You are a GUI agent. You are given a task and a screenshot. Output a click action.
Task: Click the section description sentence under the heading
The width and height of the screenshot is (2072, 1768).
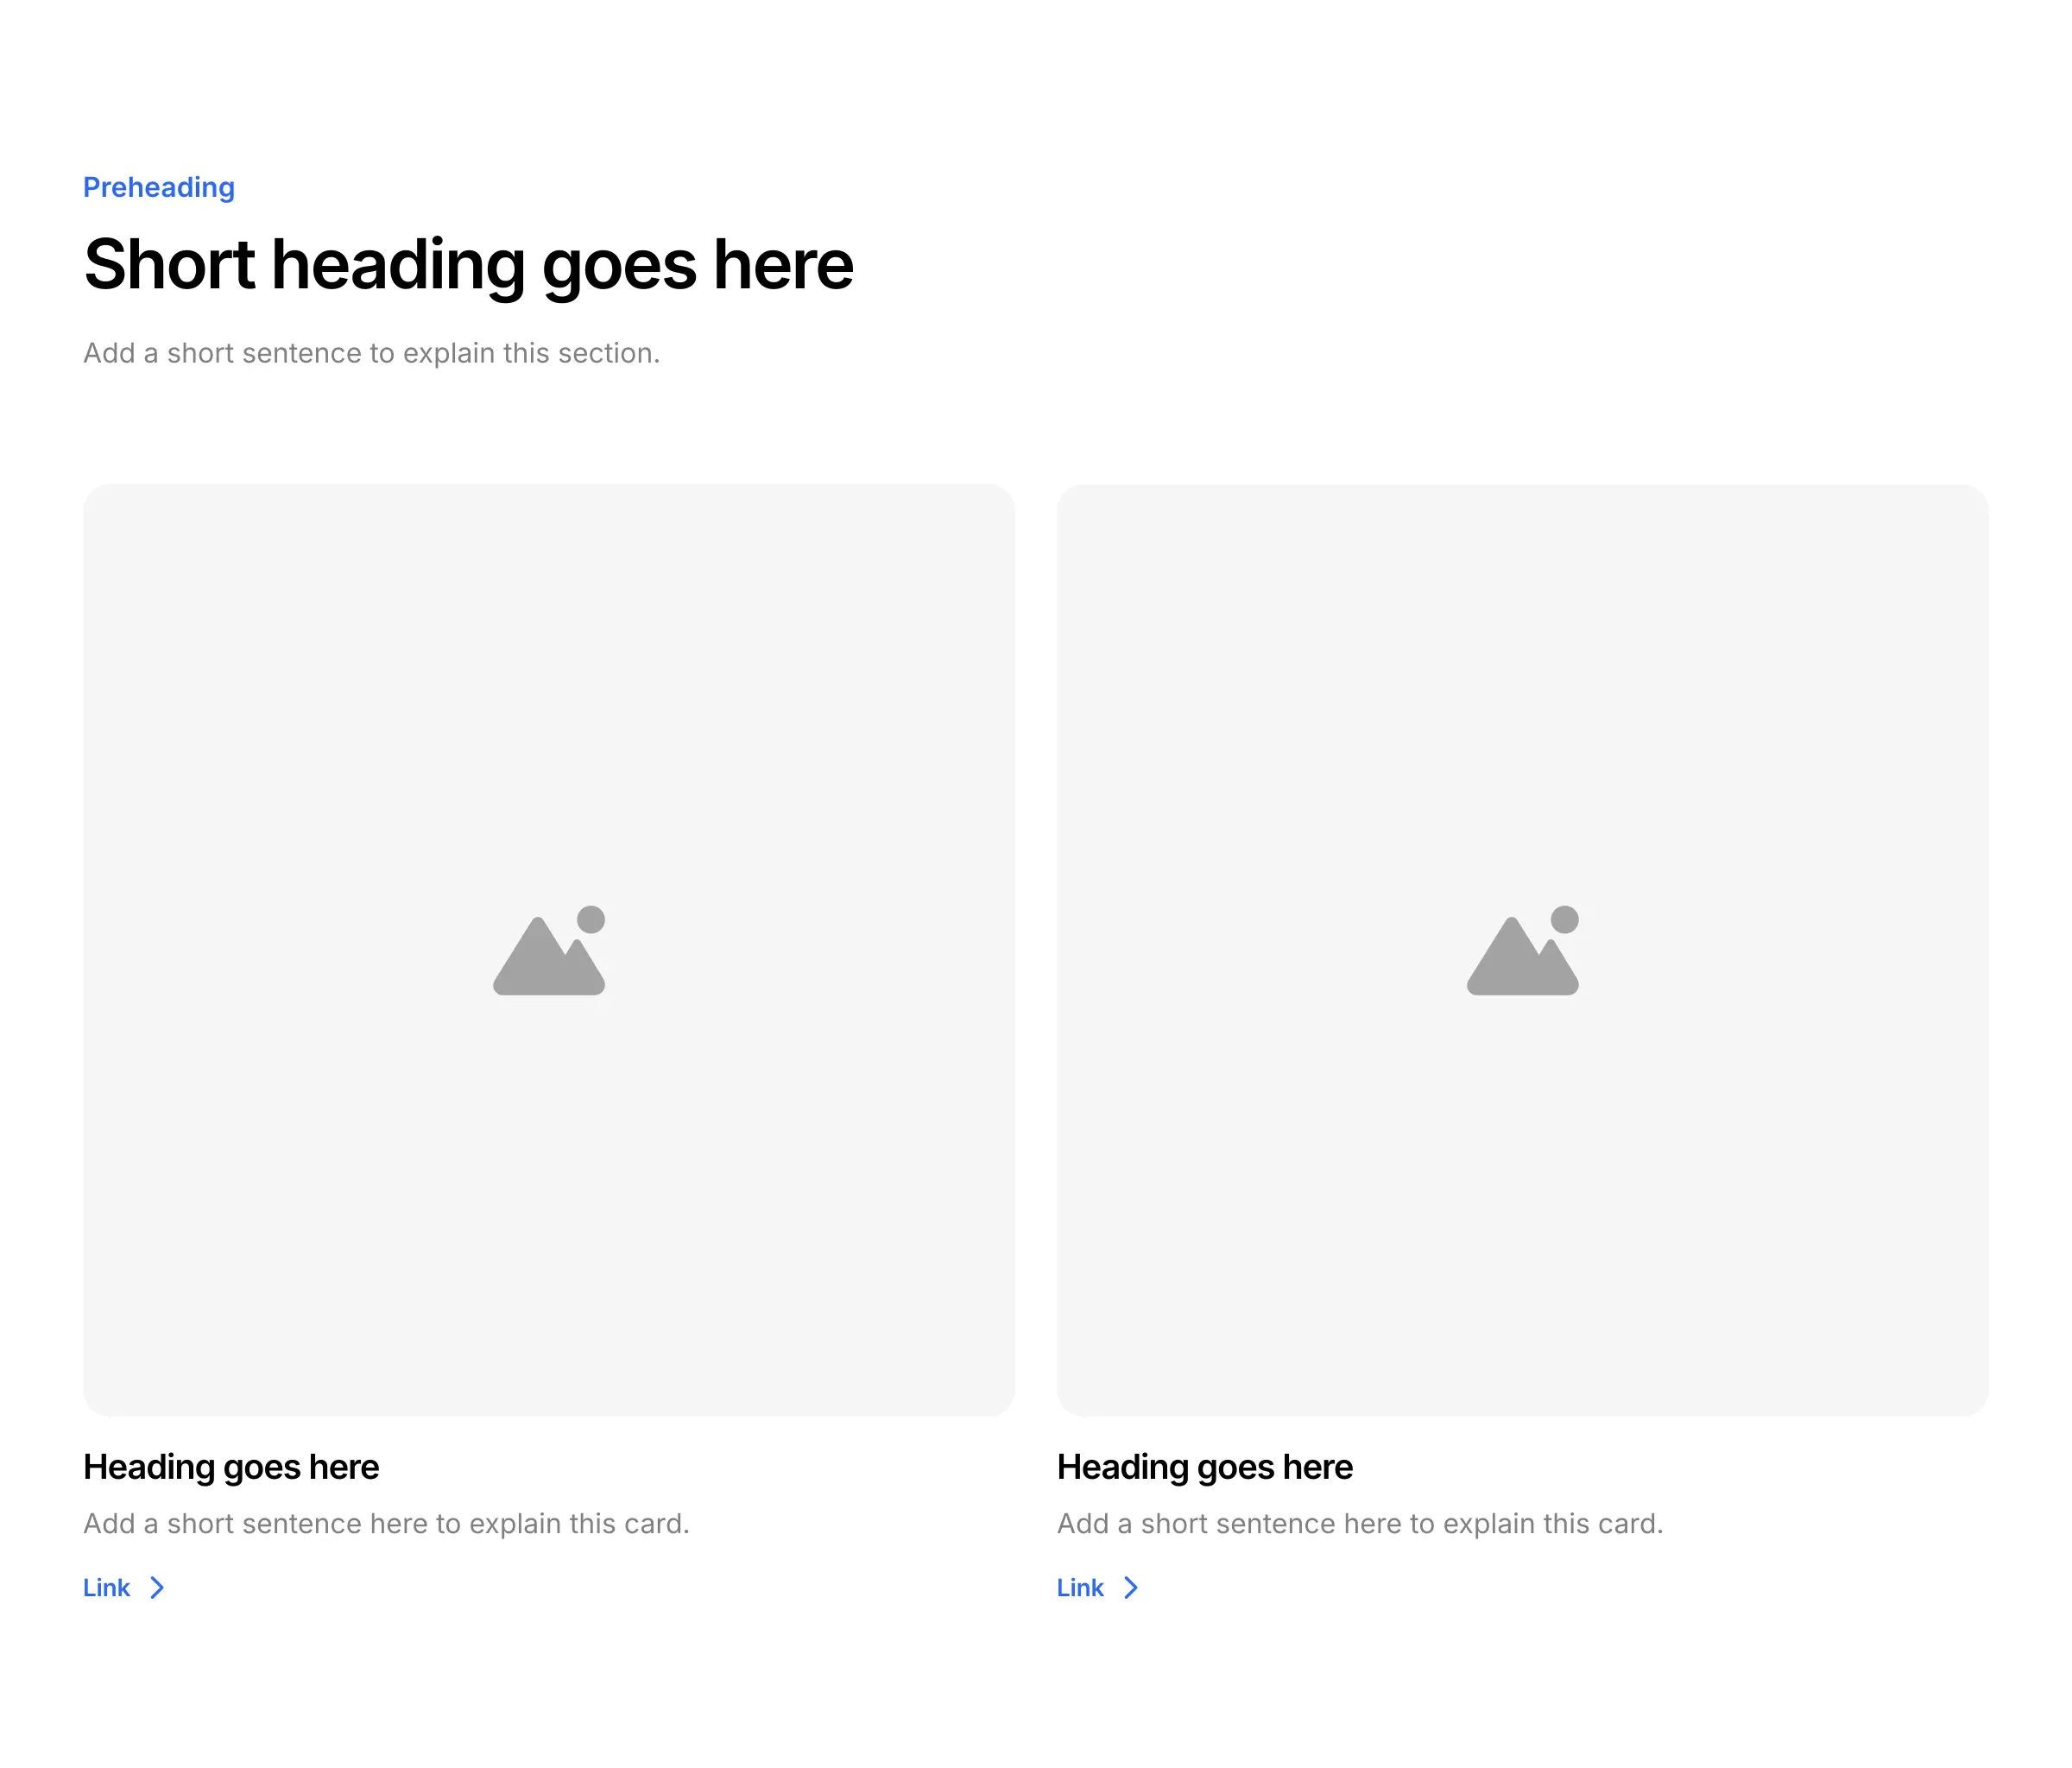click(371, 353)
